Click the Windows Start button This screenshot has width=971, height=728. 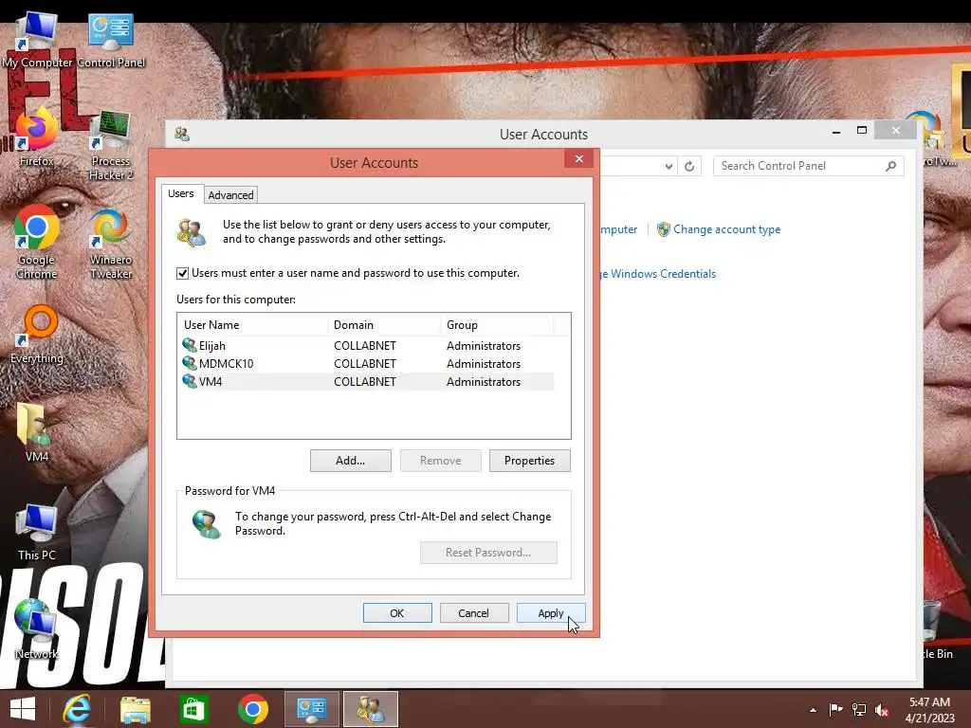23,709
